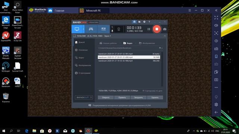Open the Корзина recycle bin icon
239x134 pixels.
click(6, 98)
